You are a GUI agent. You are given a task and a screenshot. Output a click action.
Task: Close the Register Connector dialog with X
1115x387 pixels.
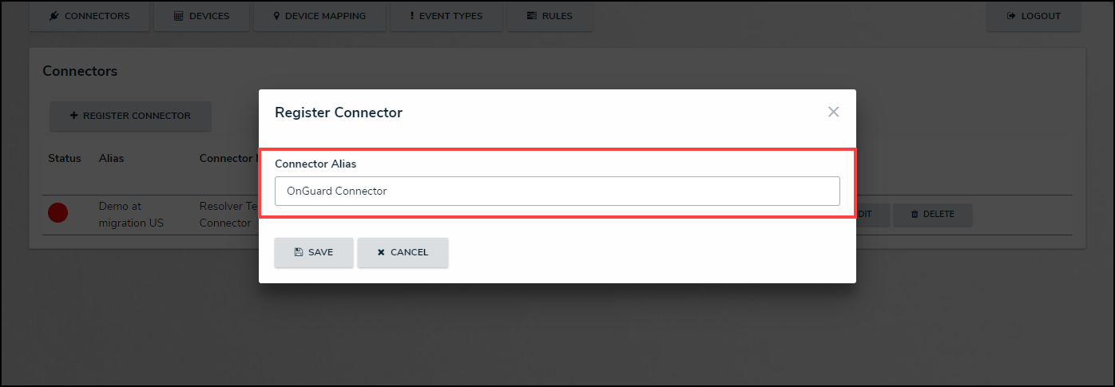833,113
